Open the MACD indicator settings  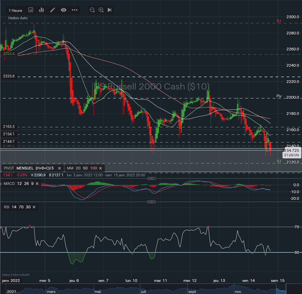pyautogui.click(x=9, y=184)
